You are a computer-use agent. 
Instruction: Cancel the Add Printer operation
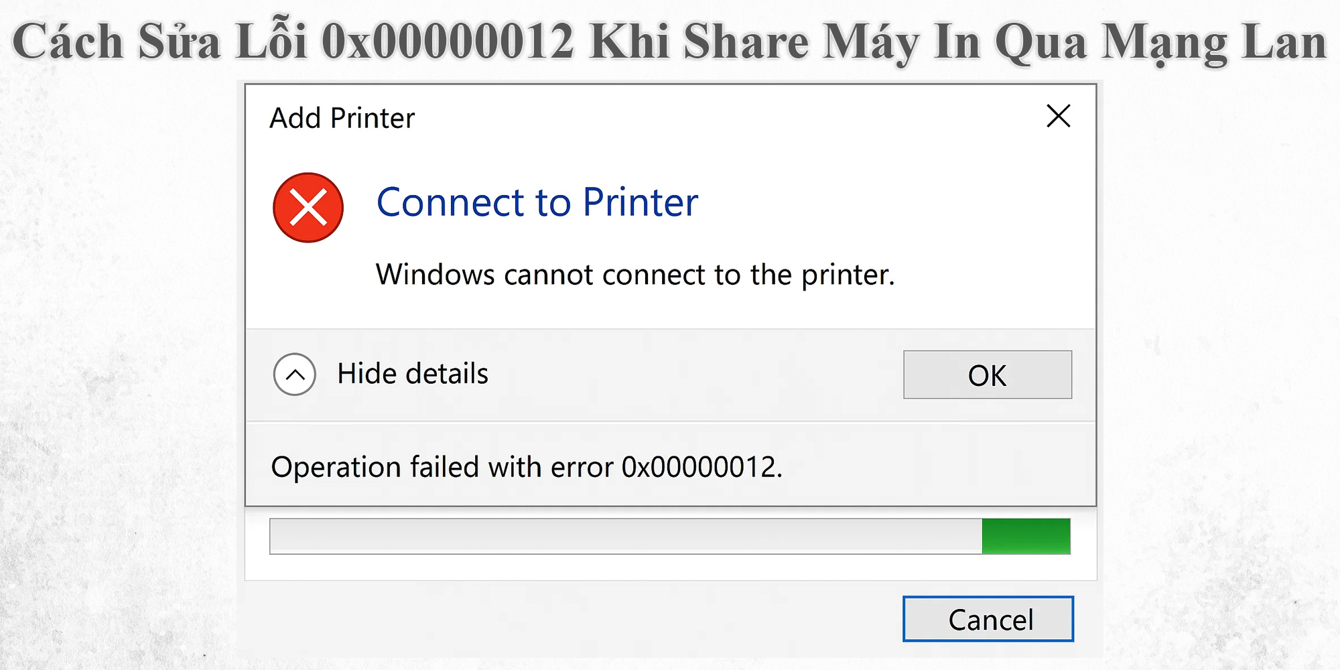click(x=988, y=620)
